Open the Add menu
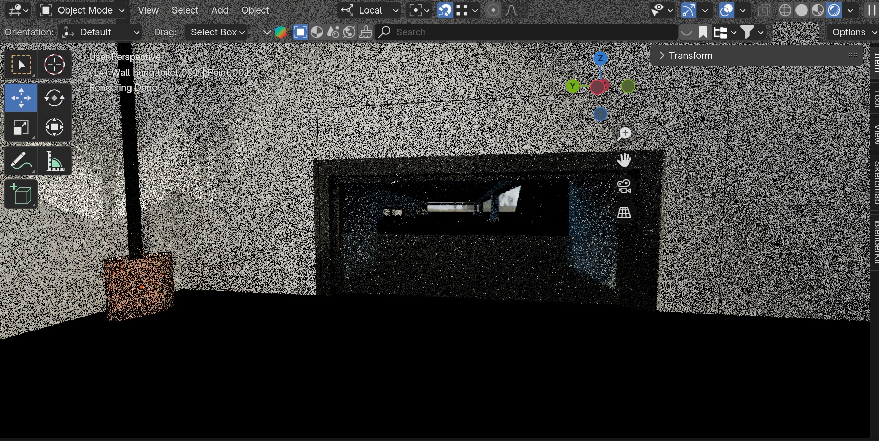This screenshot has height=441, width=879. (220, 10)
